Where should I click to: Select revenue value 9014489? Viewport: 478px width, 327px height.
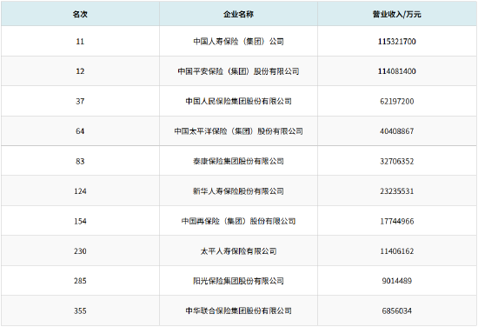point(397,280)
